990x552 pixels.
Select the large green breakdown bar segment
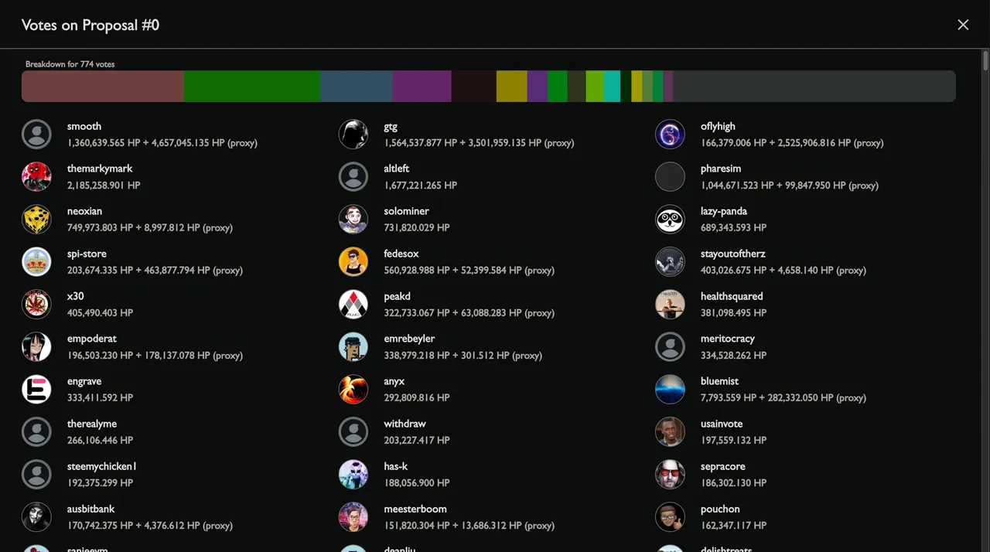pos(252,87)
